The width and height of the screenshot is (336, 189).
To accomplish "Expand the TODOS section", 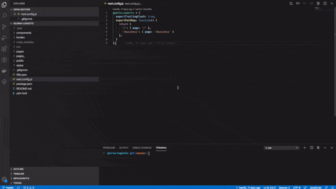I will [x=54, y=183].
